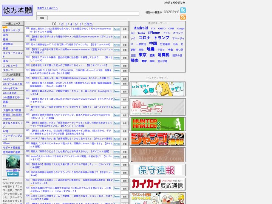
Task: Click the green monster avatar image
Action: click(x=13, y=162)
